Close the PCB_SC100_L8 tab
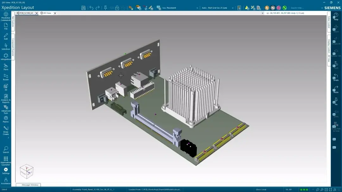The width and height of the screenshot is (342, 192). click(37, 13)
